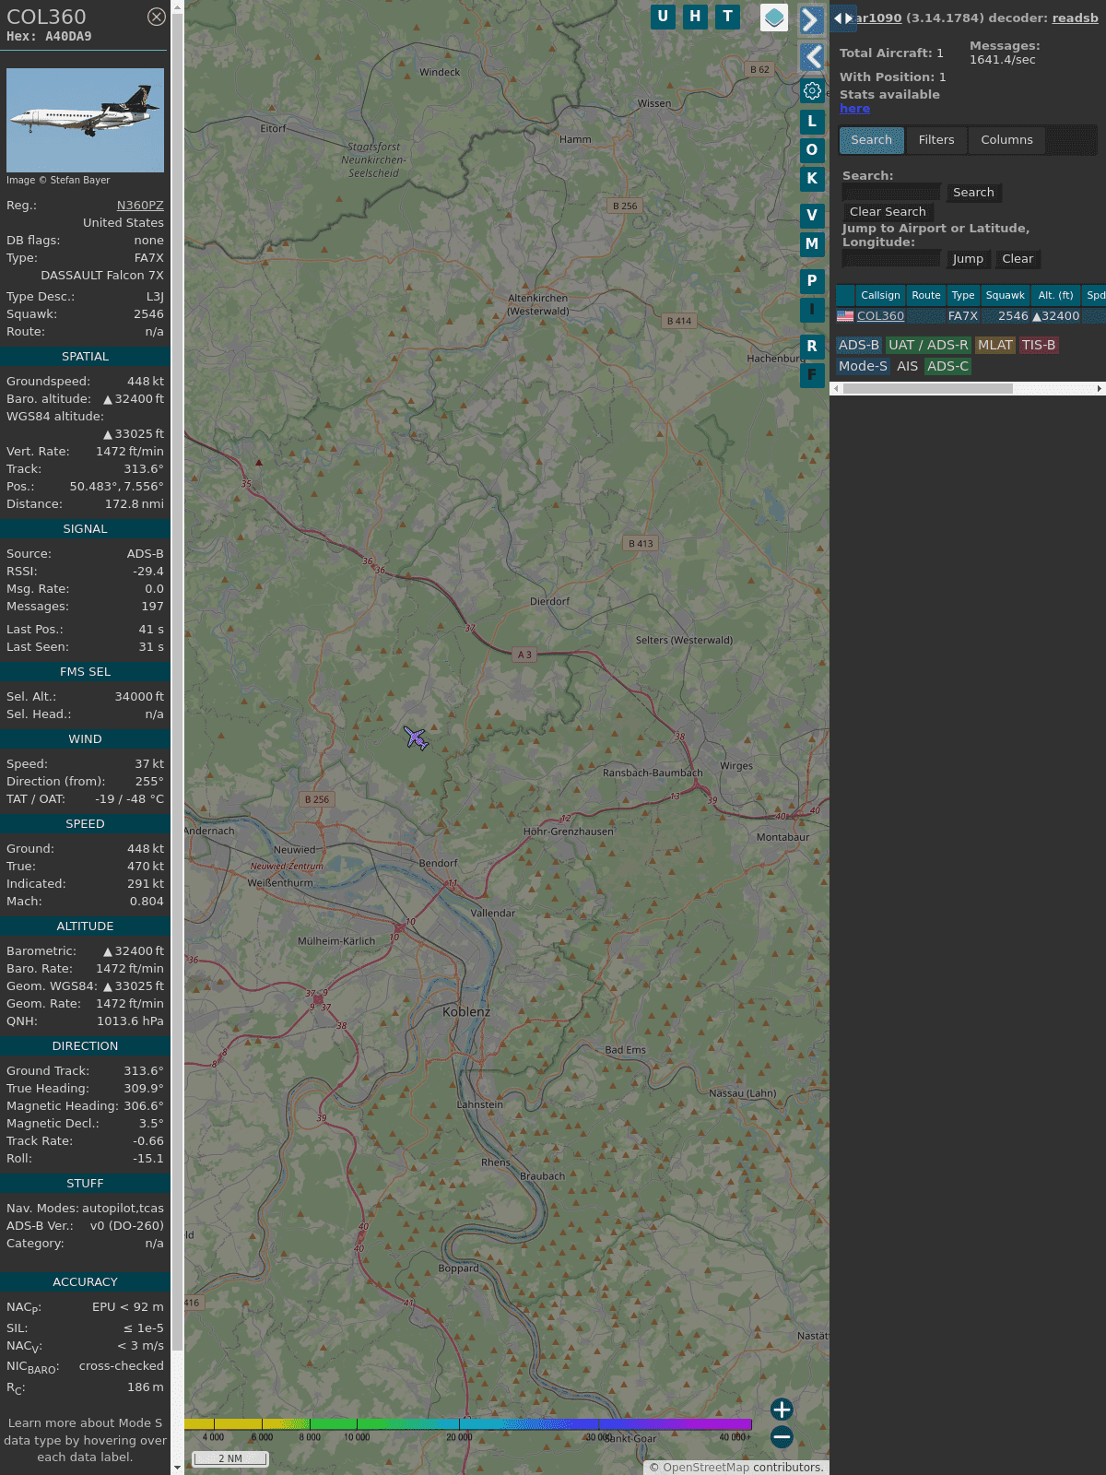The image size is (1106, 1475).
Task: Sort table by the Callsign column header
Action: 879,295
